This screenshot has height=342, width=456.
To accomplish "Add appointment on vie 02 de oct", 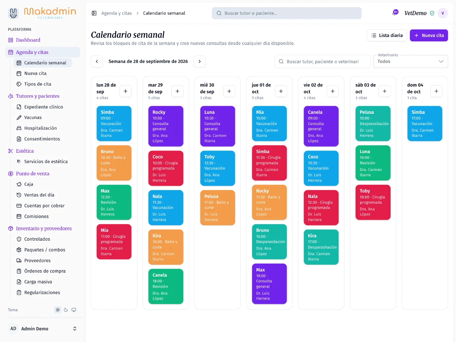I will pos(333,91).
